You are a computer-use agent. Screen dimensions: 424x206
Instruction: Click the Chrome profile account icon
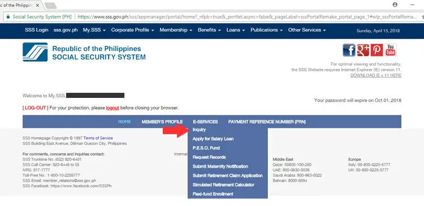pyautogui.click(x=395, y=5)
